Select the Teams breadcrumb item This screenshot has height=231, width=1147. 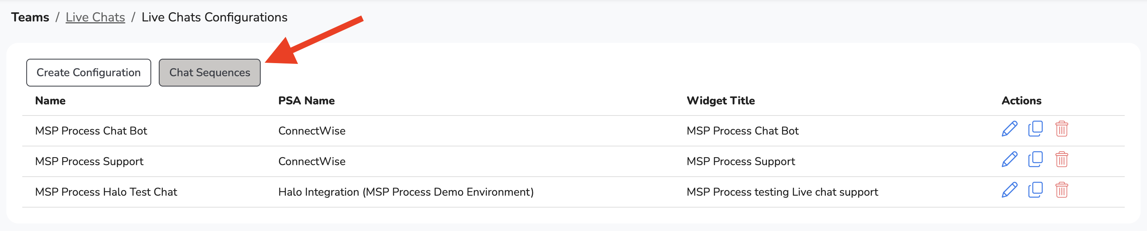pos(30,17)
